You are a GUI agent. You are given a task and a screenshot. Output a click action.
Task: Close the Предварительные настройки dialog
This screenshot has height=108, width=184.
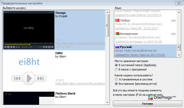pyautogui.click(x=179, y=3)
